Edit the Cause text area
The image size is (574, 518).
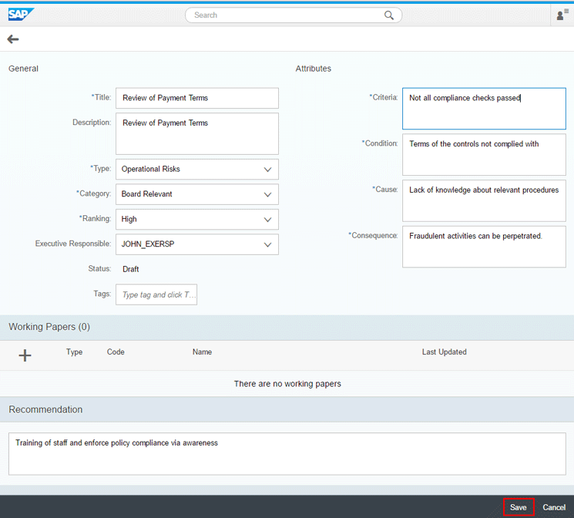tap(484, 200)
